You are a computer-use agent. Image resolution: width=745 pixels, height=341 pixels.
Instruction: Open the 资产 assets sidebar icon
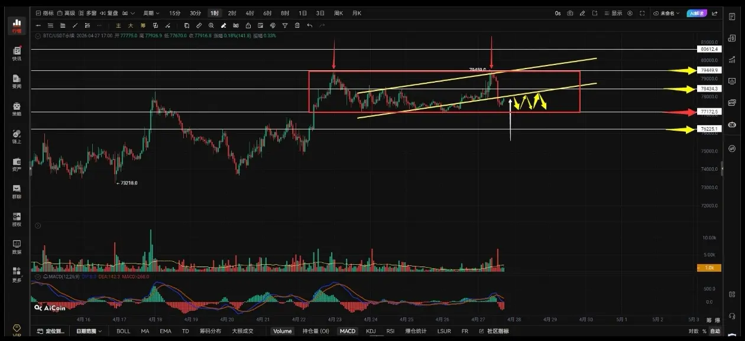[x=17, y=164]
